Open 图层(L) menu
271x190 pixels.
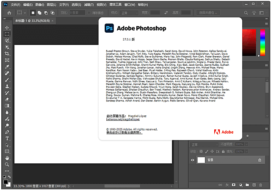point(52,5)
